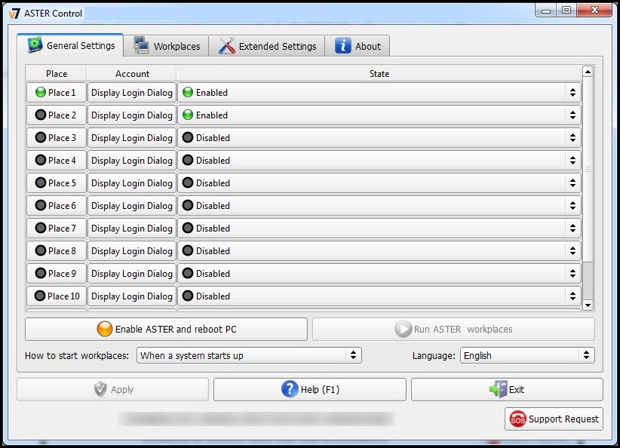Open Help (F1)
This screenshot has height=448, width=620.
click(x=309, y=389)
